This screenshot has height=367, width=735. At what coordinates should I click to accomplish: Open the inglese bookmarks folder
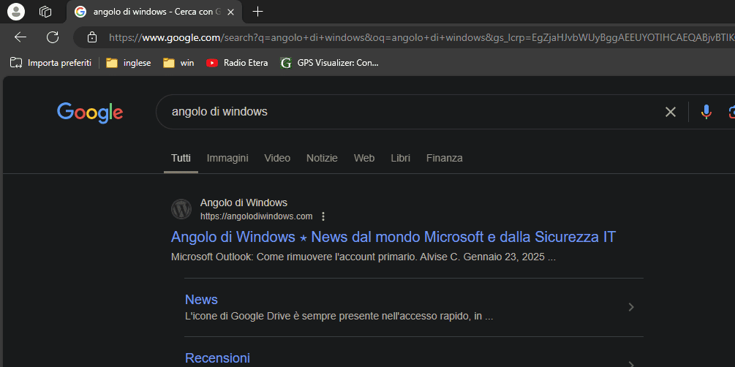click(x=129, y=63)
